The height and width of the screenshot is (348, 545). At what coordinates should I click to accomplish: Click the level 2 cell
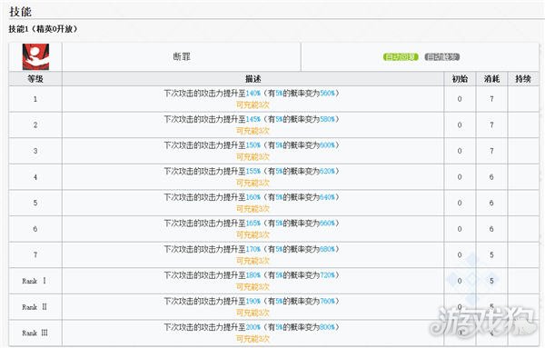(x=35, y=125)
